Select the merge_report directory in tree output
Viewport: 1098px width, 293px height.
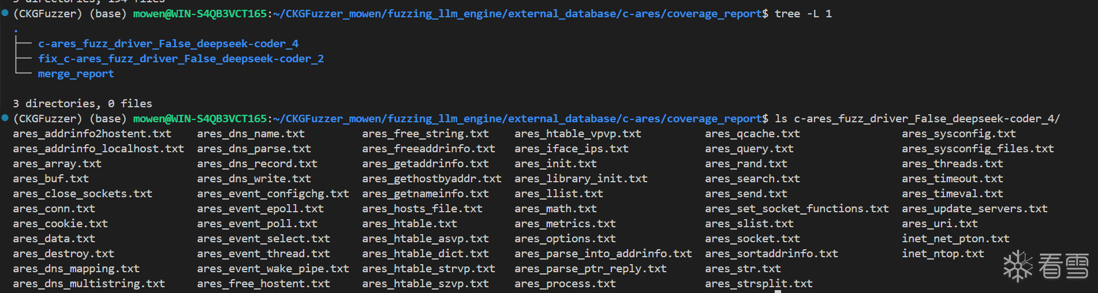coord(76,74)
